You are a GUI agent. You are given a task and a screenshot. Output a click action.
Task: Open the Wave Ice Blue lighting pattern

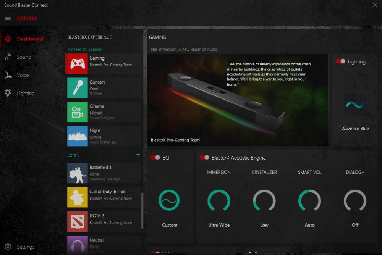point(355,105)
